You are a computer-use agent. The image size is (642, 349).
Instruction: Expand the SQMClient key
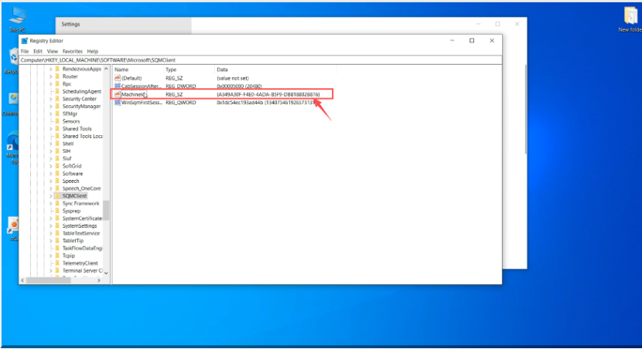pos(51,196)
